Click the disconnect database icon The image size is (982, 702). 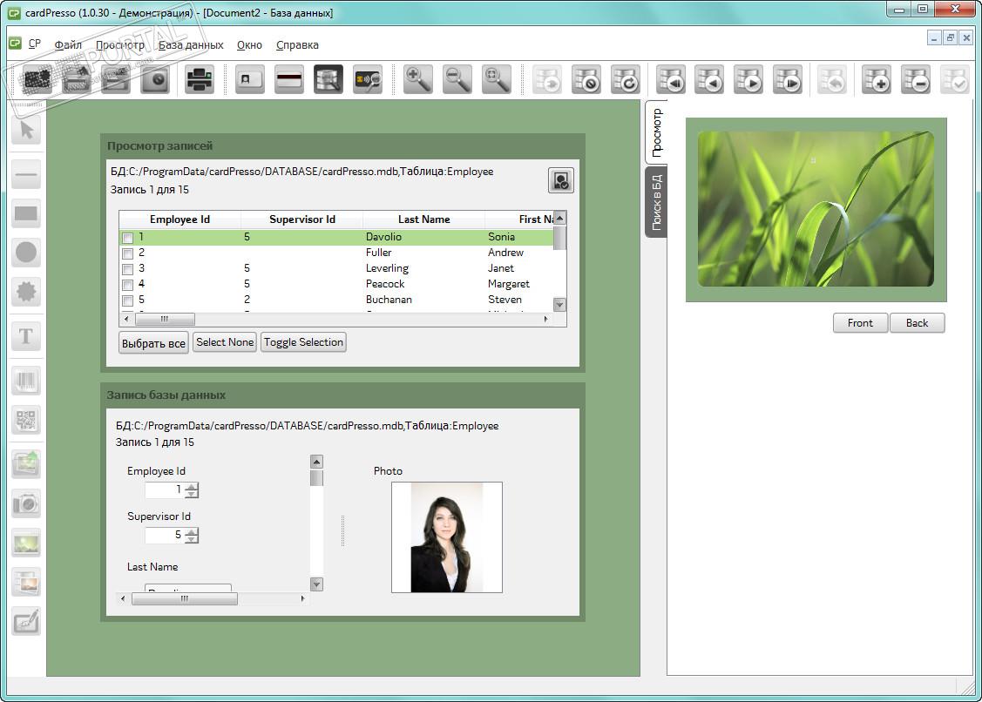pyautogui.click(x=586, y=79)
